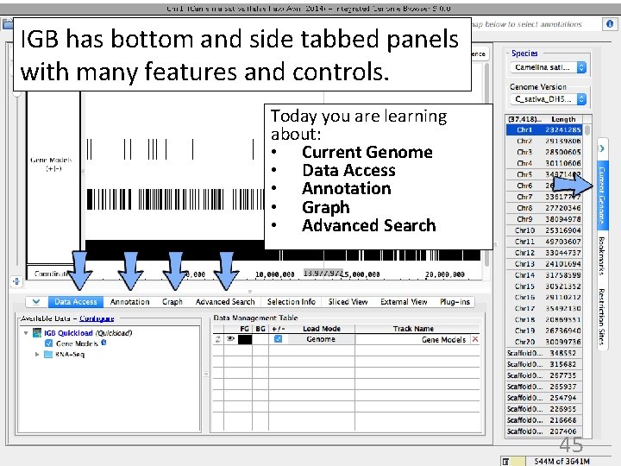Open the Selection Info tab
This screenshot has height=466, width=621.
tap(292, 302)
